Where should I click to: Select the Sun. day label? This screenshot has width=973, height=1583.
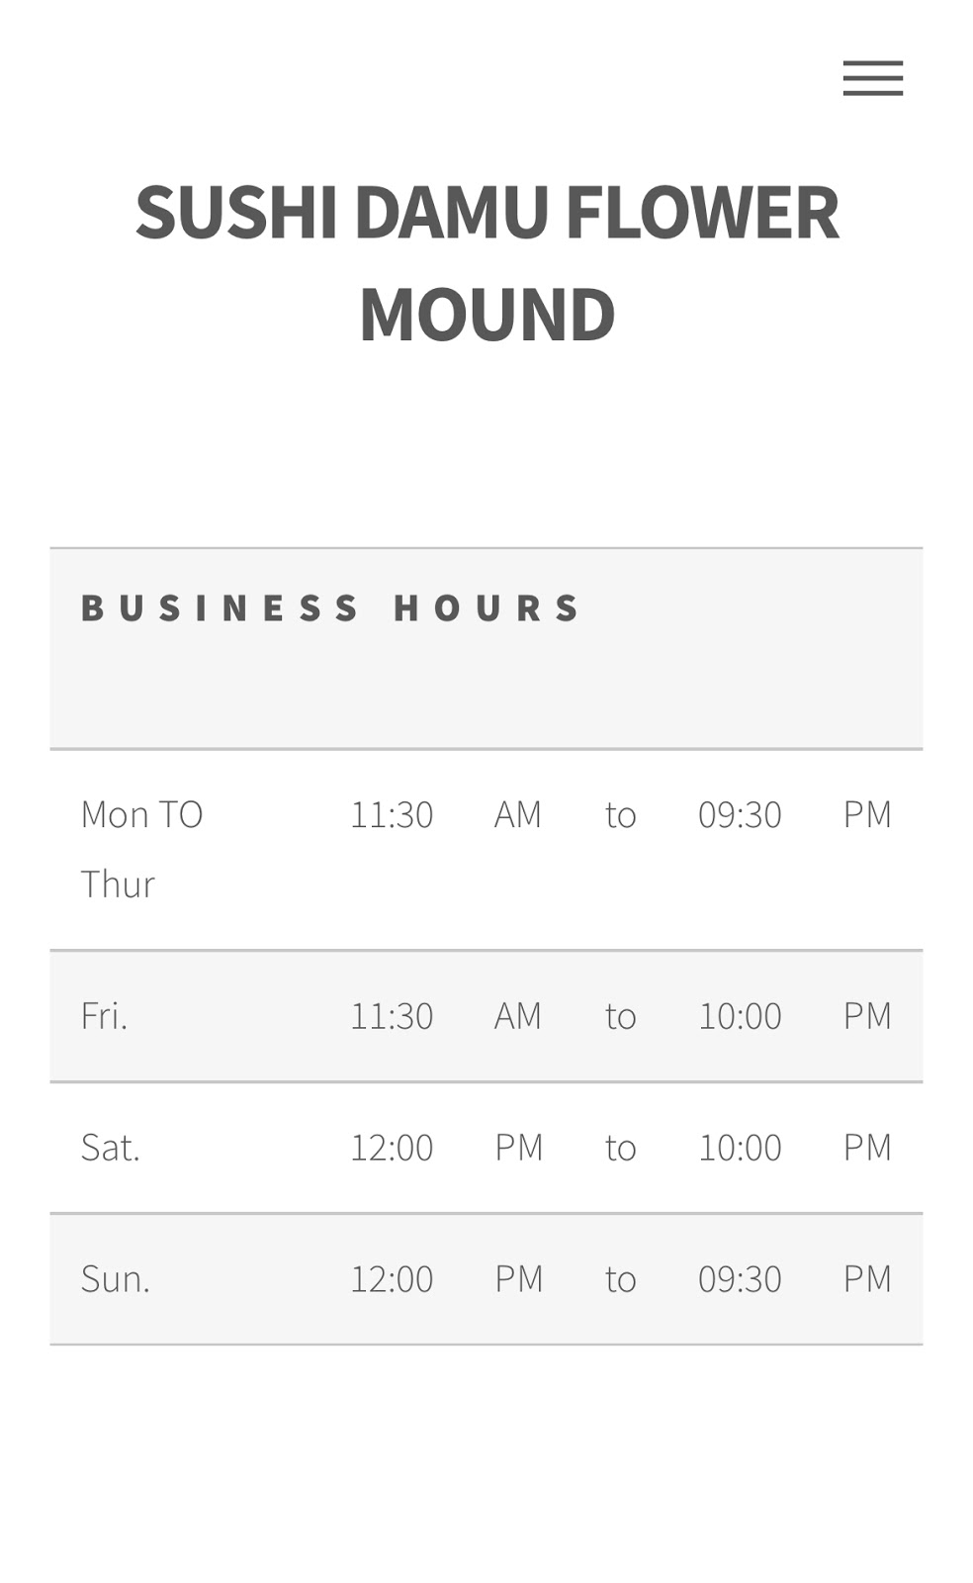coord(115,1279)
